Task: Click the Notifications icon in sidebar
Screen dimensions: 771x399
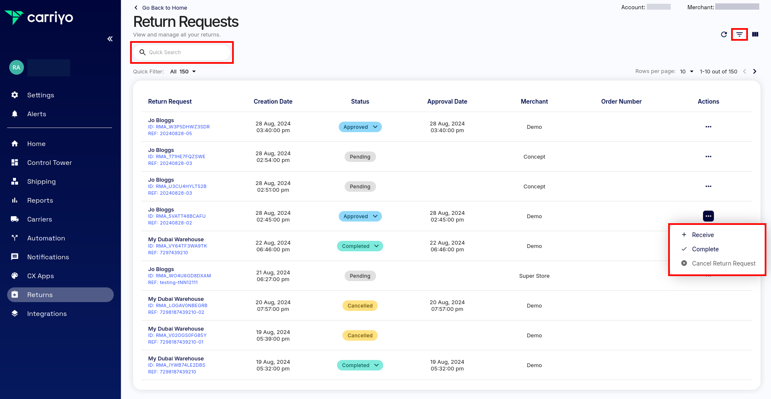Action: pyautogui.click(x=15, y=257)
